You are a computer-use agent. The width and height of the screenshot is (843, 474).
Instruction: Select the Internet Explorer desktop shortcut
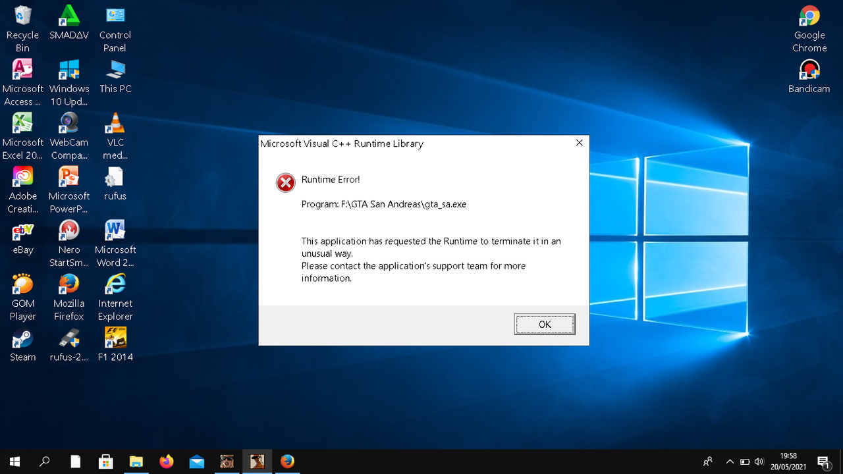click(x=115, y=298)
